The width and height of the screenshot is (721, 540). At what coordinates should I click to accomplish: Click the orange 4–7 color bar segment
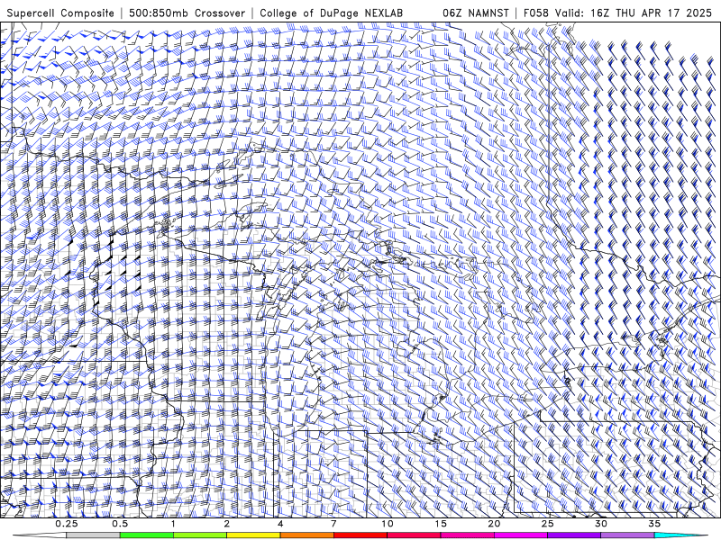click(x=306, y=535)
